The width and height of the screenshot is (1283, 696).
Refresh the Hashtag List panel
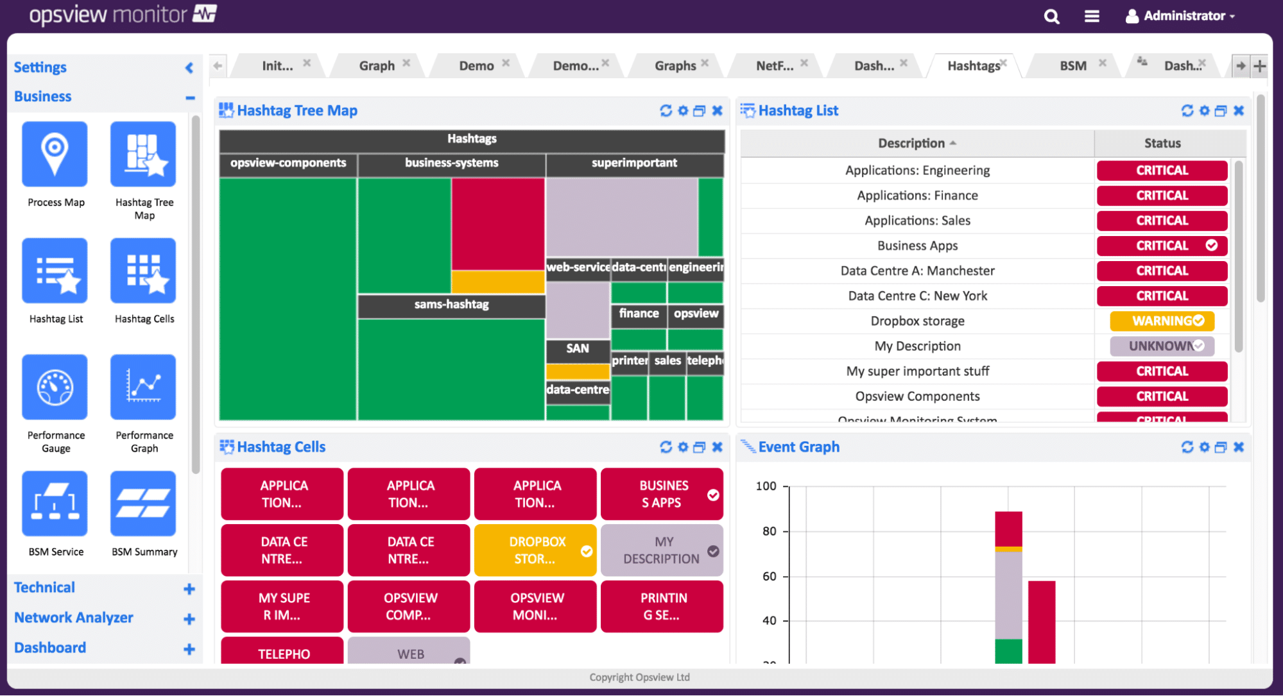pos(1187,110)
